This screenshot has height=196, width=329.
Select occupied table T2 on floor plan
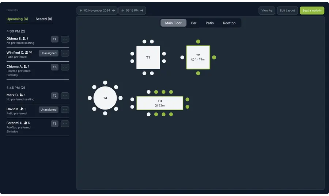[198, 57]
